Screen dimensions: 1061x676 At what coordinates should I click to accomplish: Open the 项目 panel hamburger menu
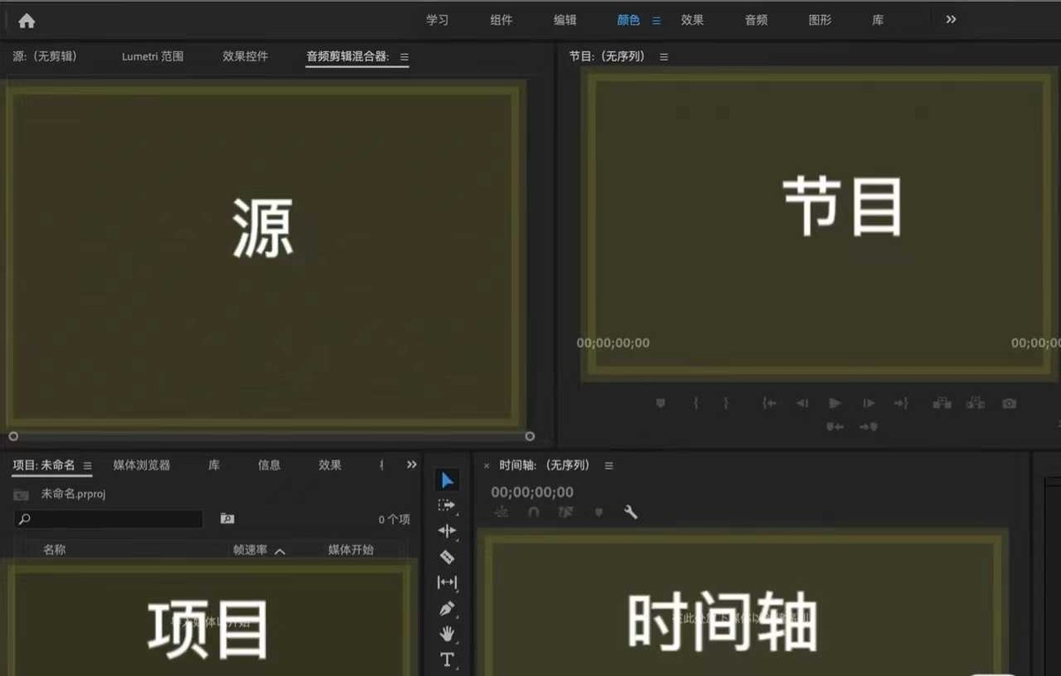(x=88, y=465)
